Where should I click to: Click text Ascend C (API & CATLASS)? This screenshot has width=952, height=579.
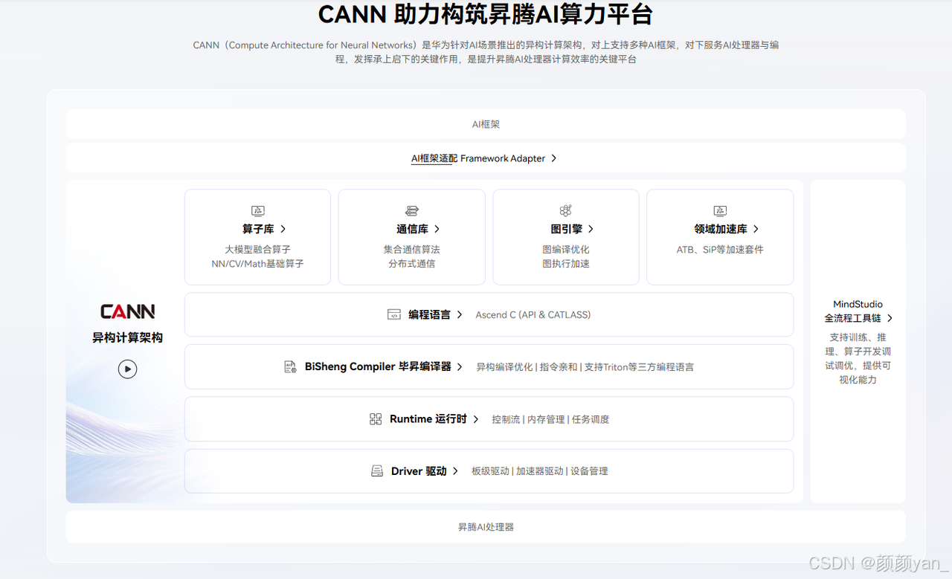[533, 315]
